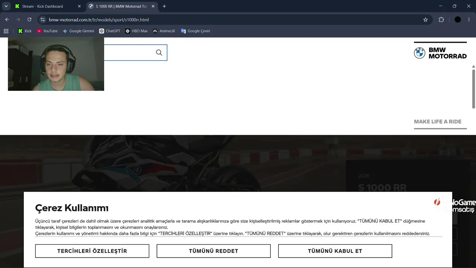The height and width of the screenshot is (268, 476).
Task: Open the Extensions puzzle menu
Action: pos(441,20)
